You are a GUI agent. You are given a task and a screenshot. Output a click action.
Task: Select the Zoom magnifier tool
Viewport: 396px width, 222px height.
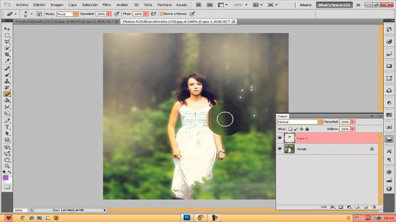coord(7,166)
